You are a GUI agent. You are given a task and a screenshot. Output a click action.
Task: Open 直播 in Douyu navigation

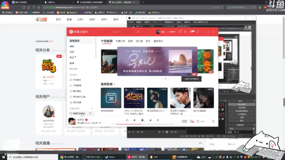(69, 20)
